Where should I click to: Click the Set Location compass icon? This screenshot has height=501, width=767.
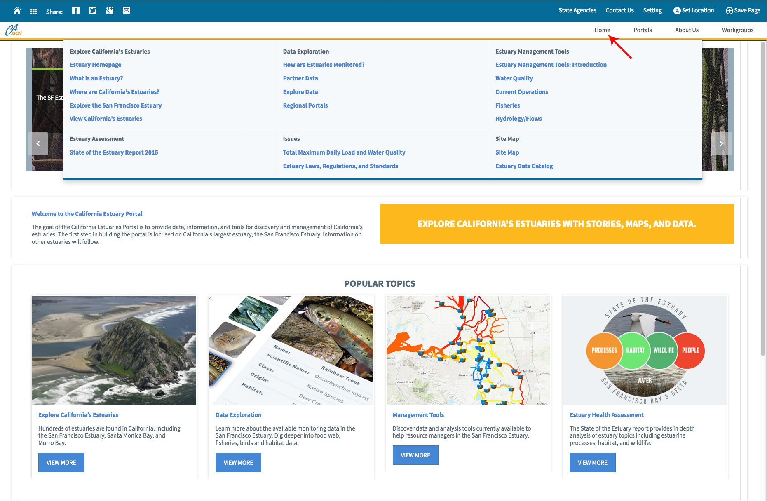(x=677, y=11)
